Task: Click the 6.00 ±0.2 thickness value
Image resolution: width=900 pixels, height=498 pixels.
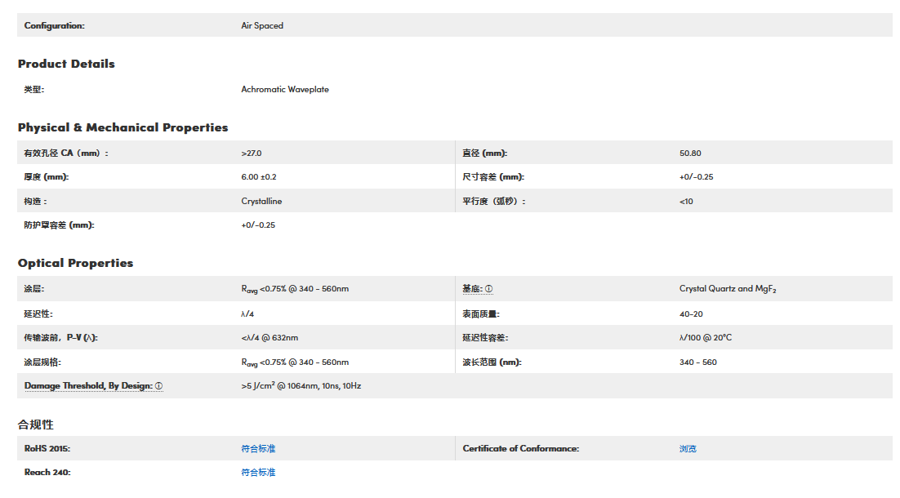Action: pos(259,176)
